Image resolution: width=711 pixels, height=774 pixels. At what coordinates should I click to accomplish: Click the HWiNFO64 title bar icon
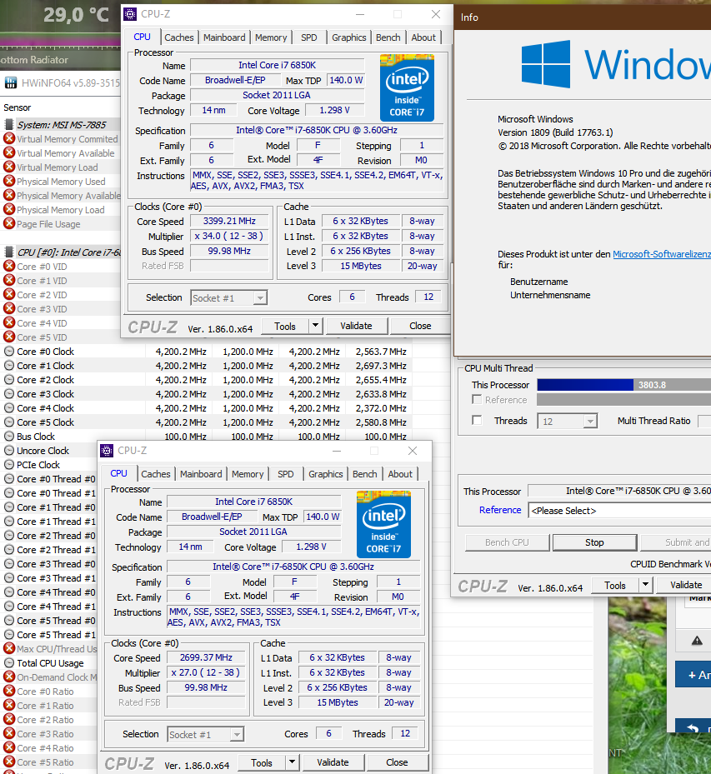click(11, 83)
